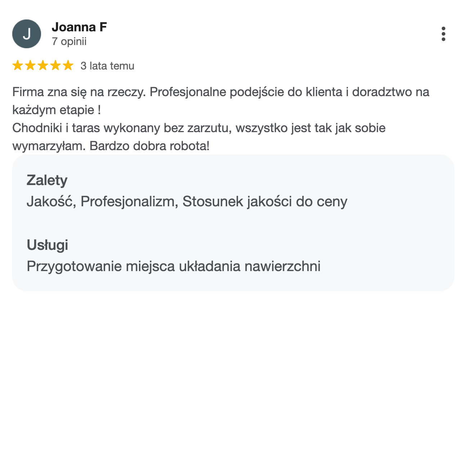
Task: Select the third yellow rating star
Action: coord(43,66)
